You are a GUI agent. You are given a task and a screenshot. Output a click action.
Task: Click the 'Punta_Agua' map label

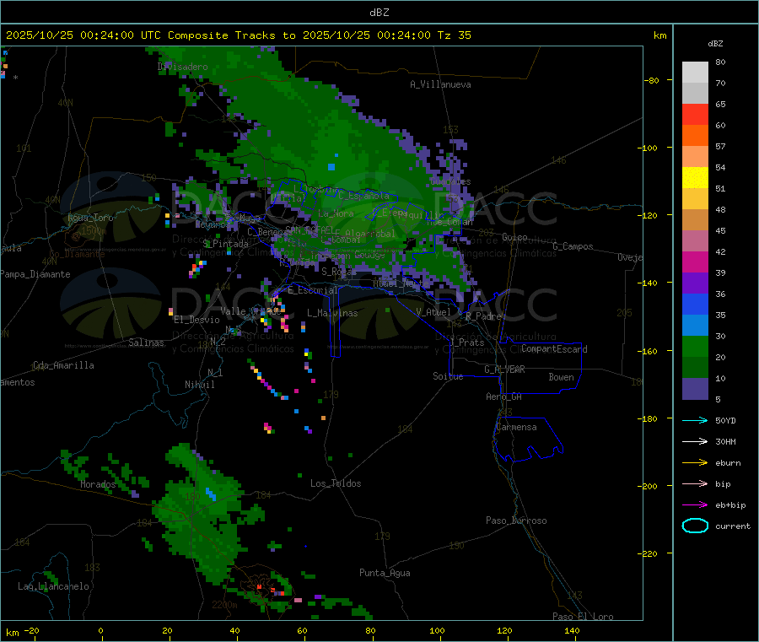point(385,573)
